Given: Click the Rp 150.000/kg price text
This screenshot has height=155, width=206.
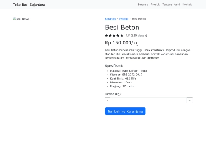Looking at the screenshot, I should [x=122, y=43].
